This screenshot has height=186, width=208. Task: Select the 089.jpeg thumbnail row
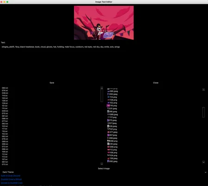[x=112, y=114]
